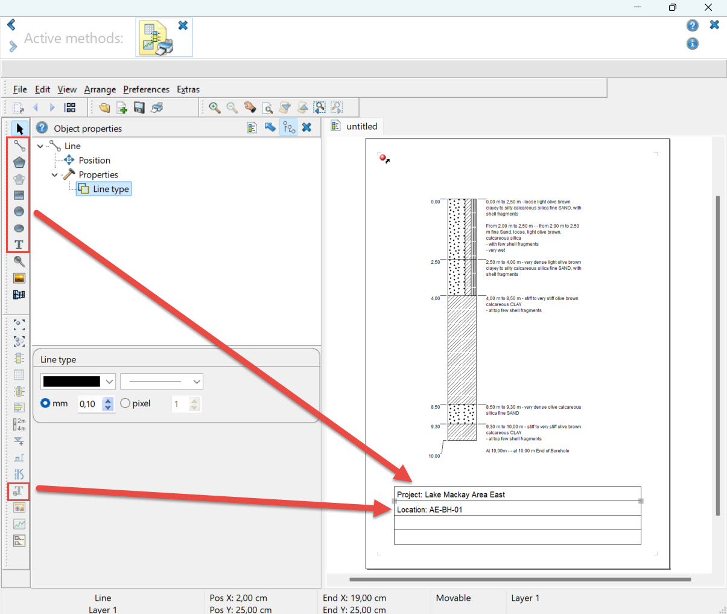Select the Ellipse shape tool
The width and height of the screenshot is (727, 614).
(x=19, y=228)
